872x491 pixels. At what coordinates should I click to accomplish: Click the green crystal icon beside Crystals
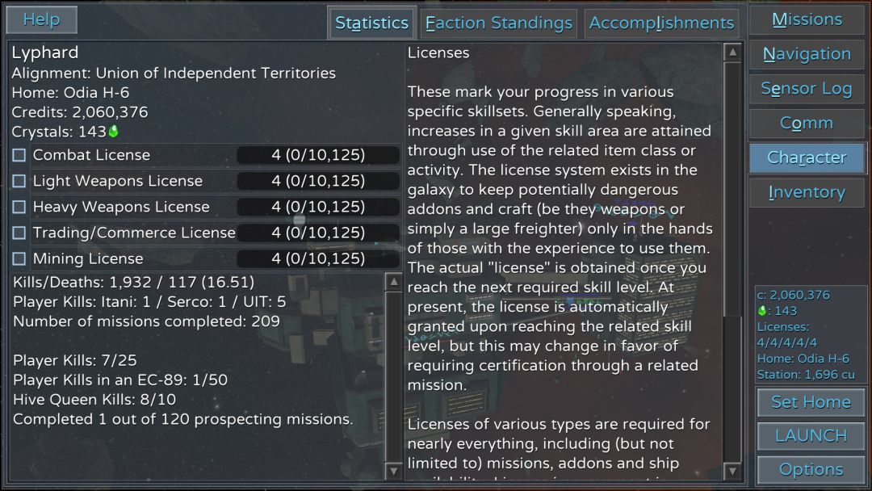pyautogui.click(x=114, y=132)
